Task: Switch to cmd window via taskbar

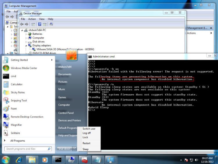Action: click(58, 160)
